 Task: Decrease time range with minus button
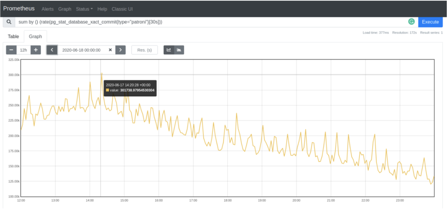click(x=11, y=50)
